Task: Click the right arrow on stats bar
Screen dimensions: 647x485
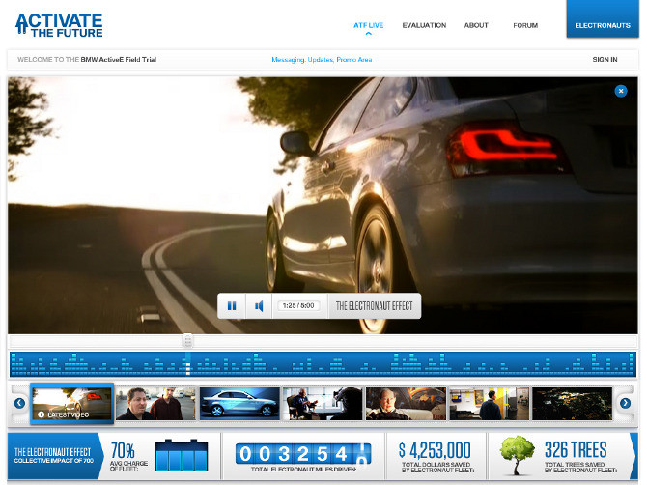Action: pyautogui.click(x=633, y=456)
